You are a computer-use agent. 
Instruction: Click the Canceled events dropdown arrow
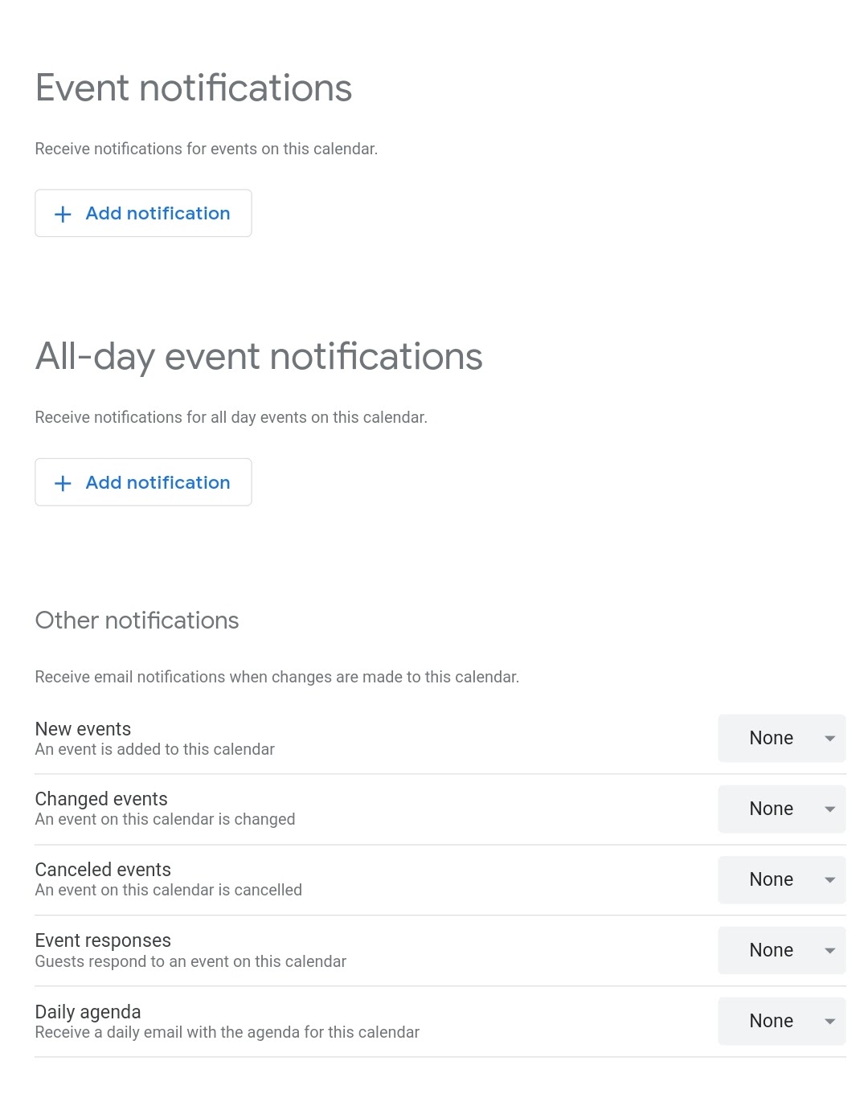pos(830,880)
